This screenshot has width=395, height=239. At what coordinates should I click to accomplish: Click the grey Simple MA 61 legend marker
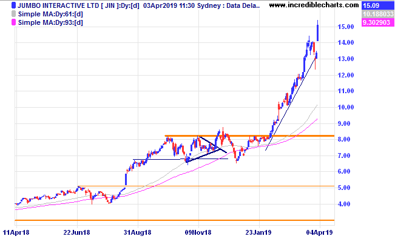click(14, 14)
